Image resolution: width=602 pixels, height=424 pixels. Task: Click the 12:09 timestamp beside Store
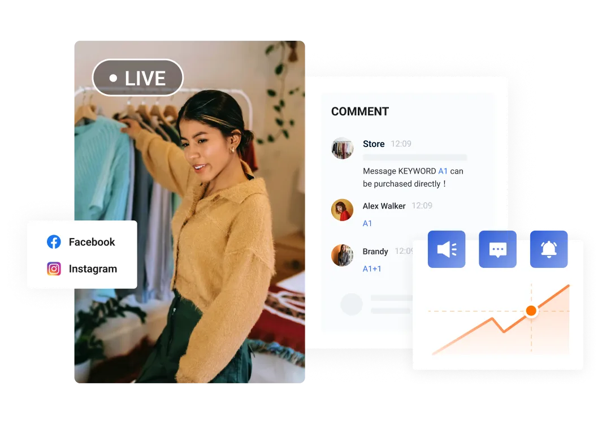tap(401, 144)
